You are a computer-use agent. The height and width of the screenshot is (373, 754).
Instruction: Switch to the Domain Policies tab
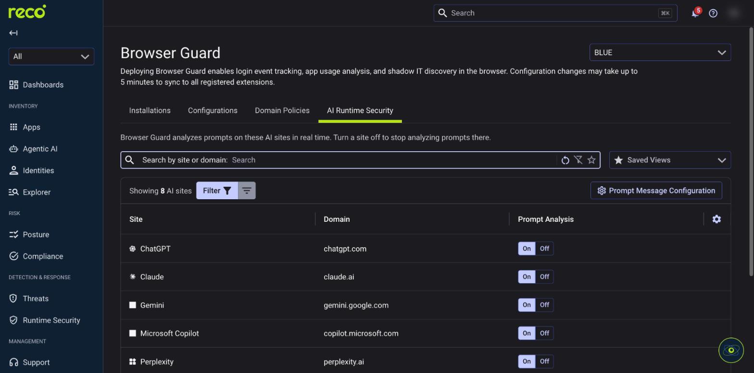point(282,110)
